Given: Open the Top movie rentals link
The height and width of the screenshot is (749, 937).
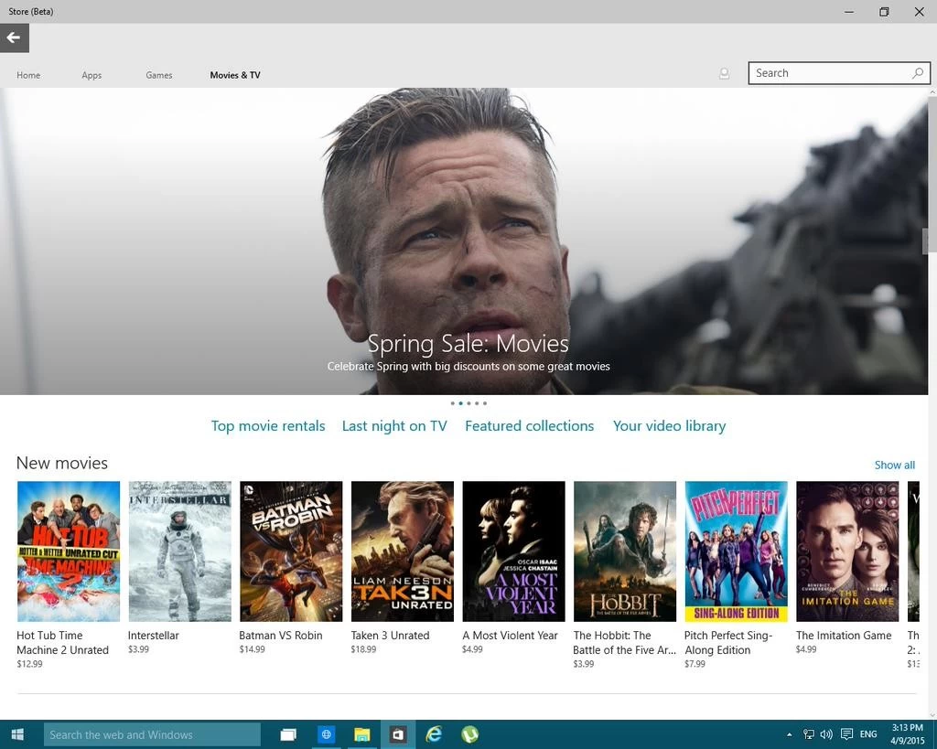Looking at the screenshot, I should [x=268, y=426].
